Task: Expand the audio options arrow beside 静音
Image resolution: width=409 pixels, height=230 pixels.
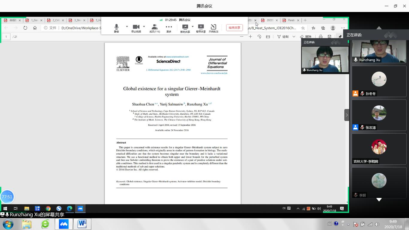Action: [x=127, y=27]
